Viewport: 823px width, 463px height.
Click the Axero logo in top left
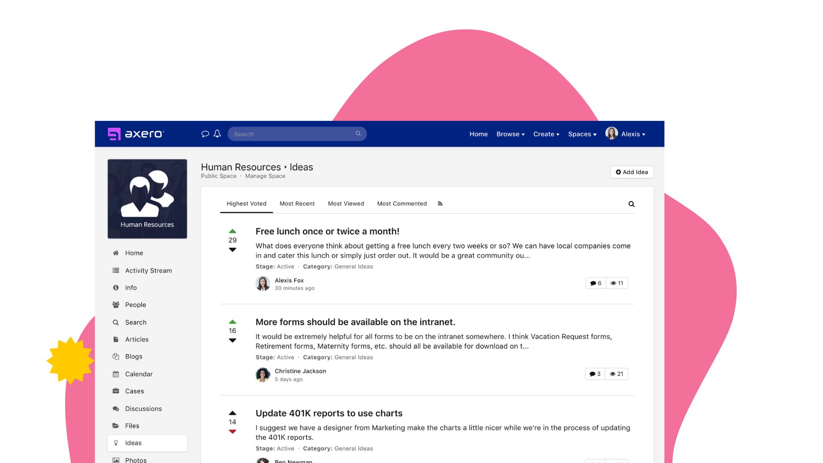click(135, 134)
